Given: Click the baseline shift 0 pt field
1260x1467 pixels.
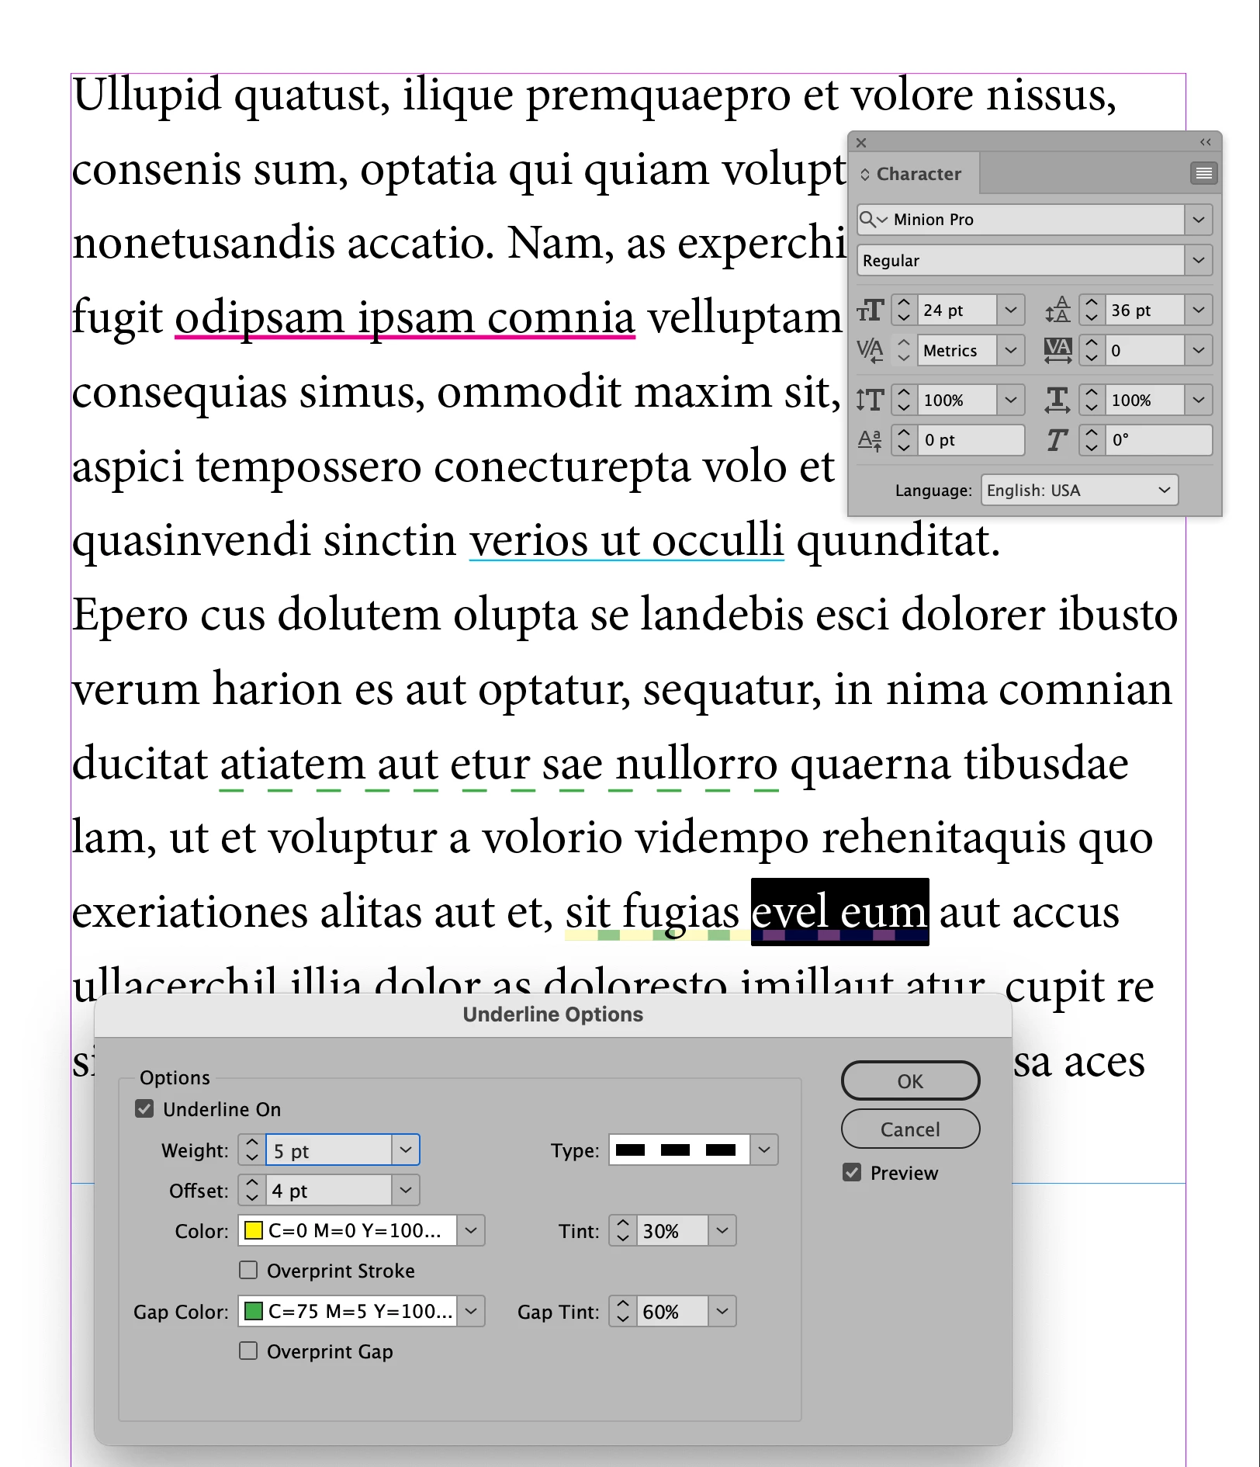Looking at the screenshot, I should point(971,440).
